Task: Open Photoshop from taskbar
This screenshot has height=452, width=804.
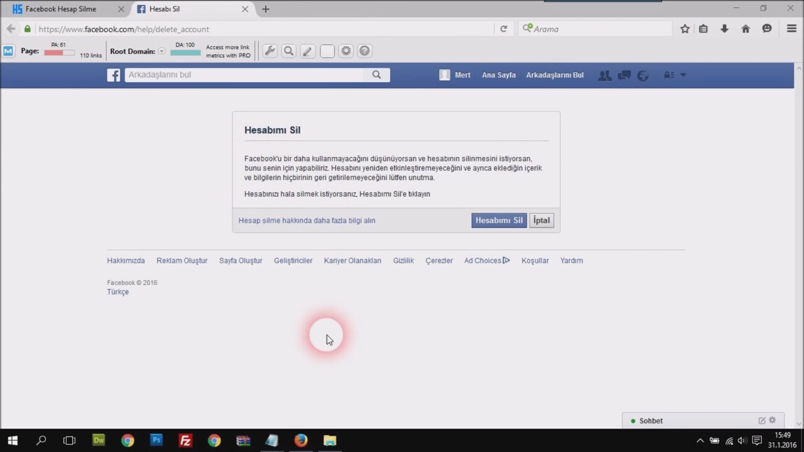Action: (x=156, y=441)
